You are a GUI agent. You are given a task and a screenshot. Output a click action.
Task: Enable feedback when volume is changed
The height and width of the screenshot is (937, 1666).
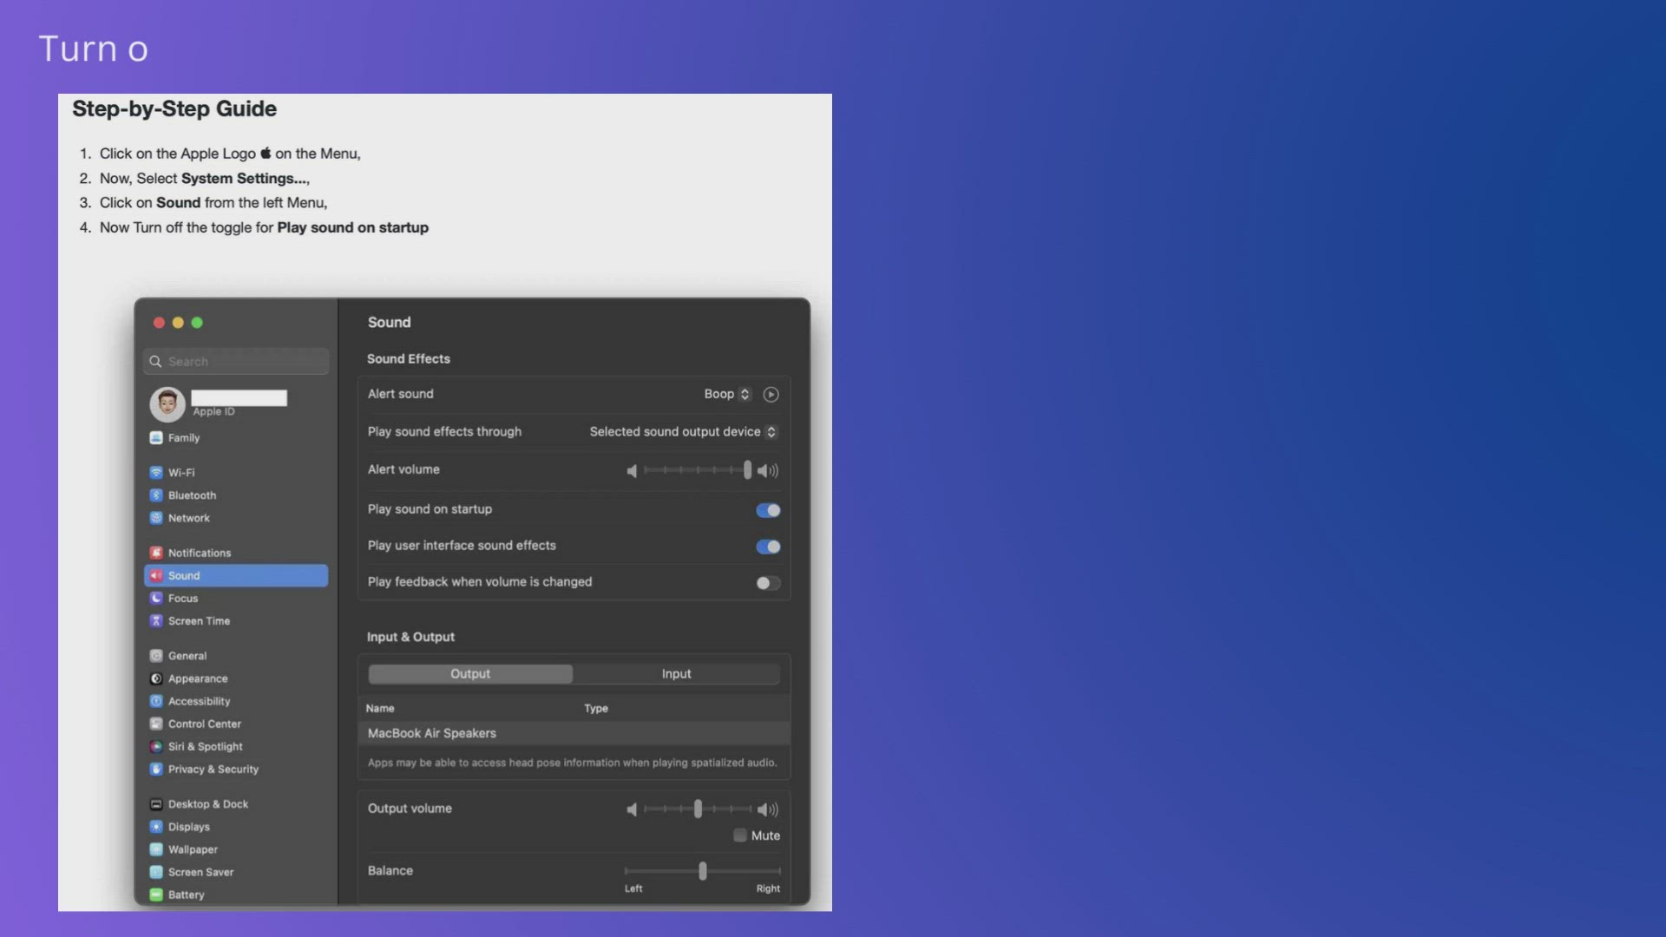tap(768, 583)
